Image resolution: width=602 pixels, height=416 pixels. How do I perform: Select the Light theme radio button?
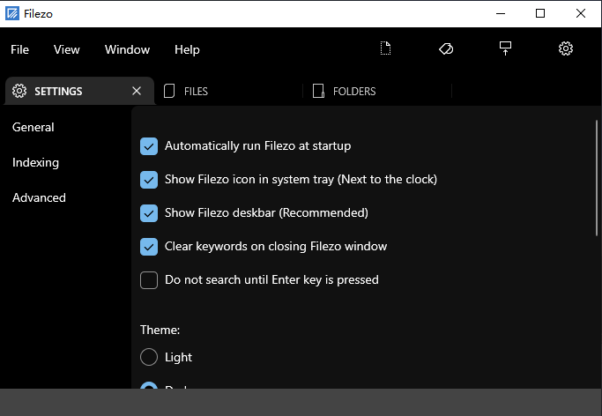(x=149, y=358)
